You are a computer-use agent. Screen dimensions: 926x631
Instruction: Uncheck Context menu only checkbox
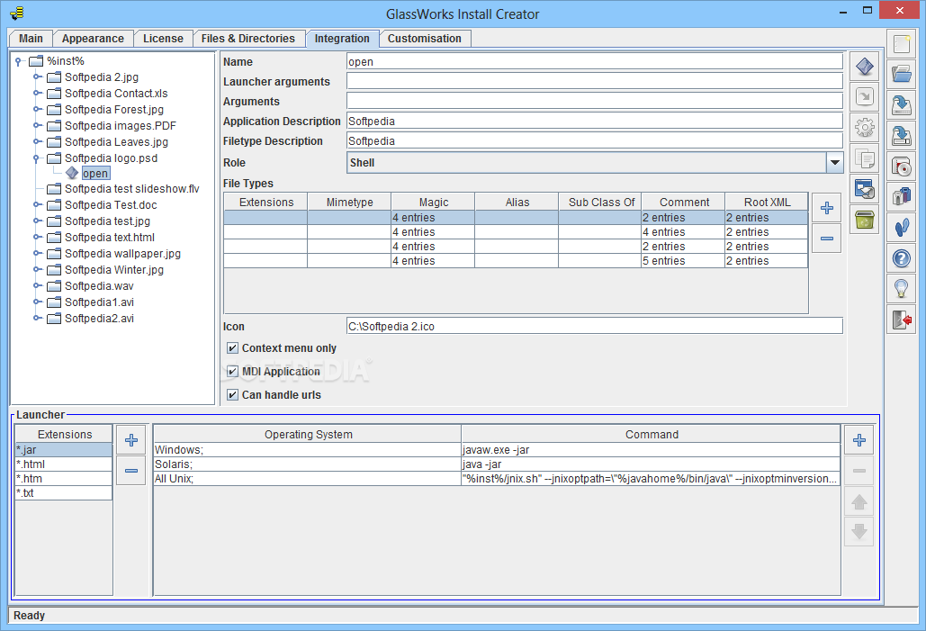coord(233,348)
